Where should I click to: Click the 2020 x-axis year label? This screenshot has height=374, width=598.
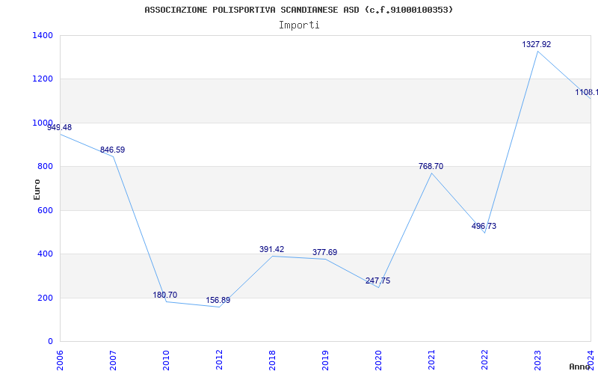[378, 360]
